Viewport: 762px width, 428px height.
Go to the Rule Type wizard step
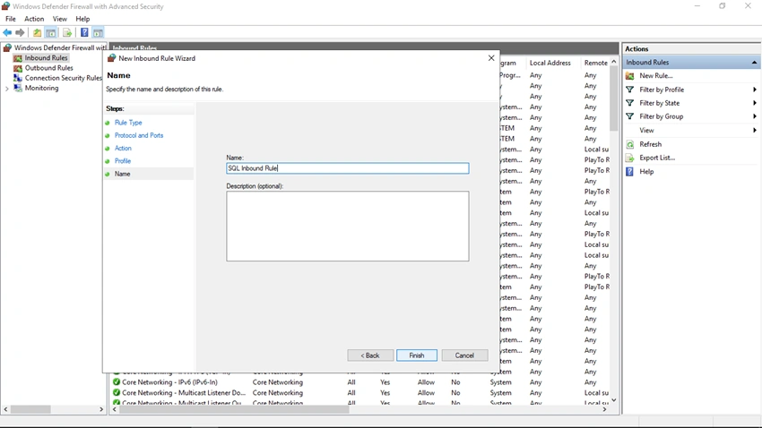[128, 123]
